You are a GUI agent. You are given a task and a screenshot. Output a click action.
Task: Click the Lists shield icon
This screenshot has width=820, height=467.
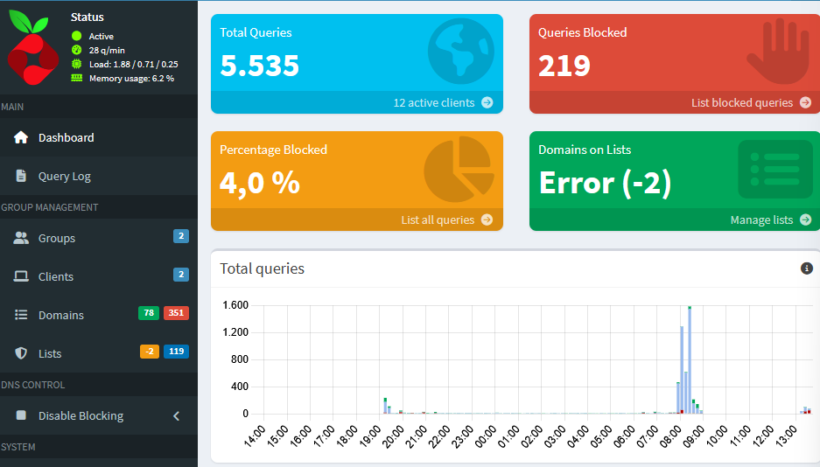[x=21, y=354]
